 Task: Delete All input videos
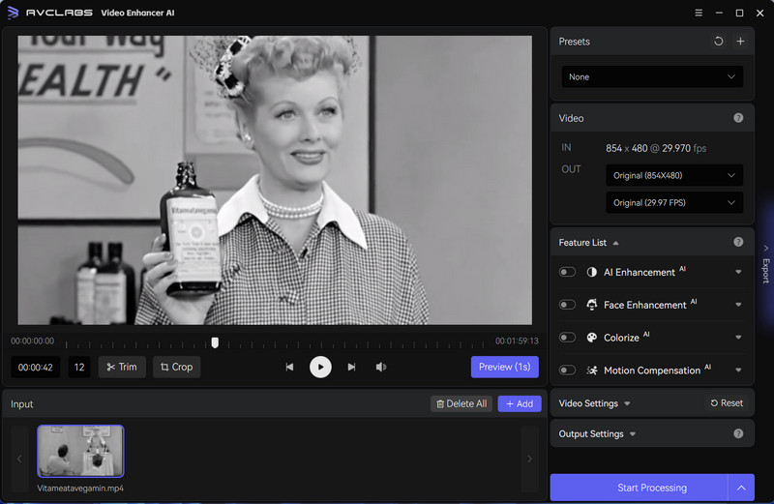(x=461, y=403)
